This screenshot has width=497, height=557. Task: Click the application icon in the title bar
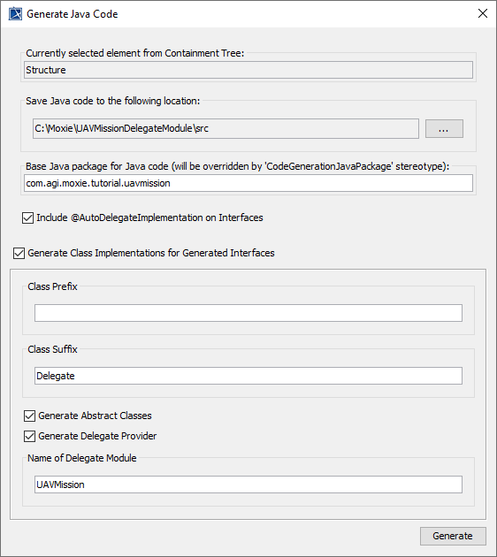15,14
